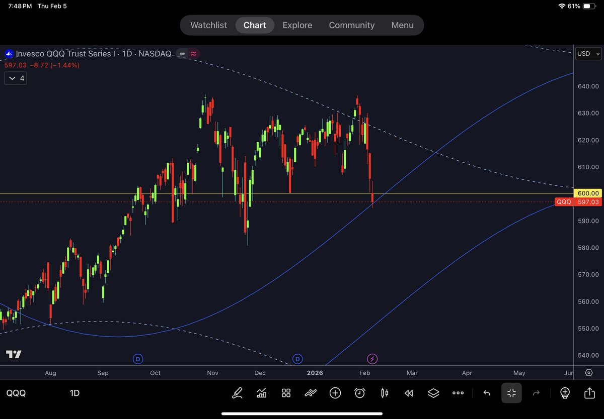This screenshot has height=419, width=604.
Task: Tap the add symbol plus circle icon
Action: coord(335,393)
